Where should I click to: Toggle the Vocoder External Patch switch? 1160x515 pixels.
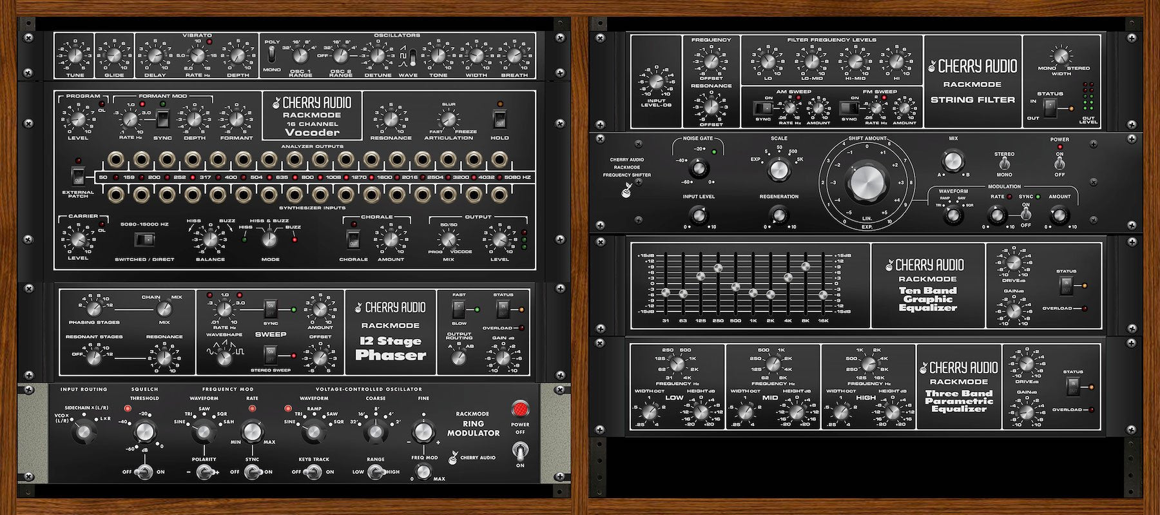77,177
